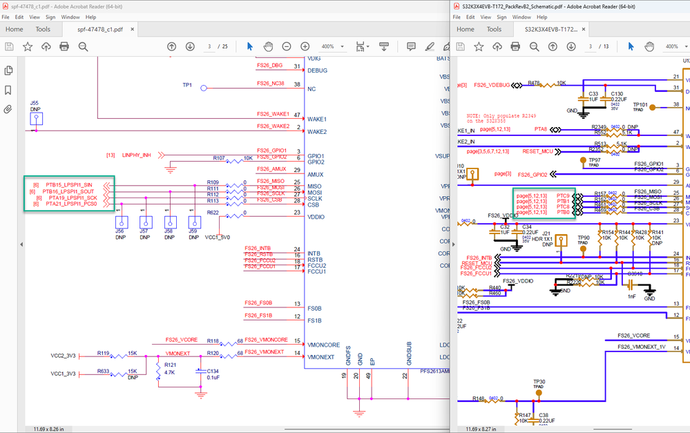Edit the page number field showing 3
Viewport: 690px width, 433px height.
point(209,46)
